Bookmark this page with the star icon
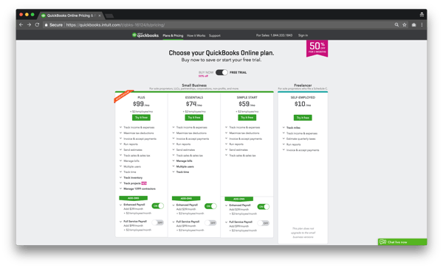Viewport: 443px width, 268px height. [x=405, y=25]
